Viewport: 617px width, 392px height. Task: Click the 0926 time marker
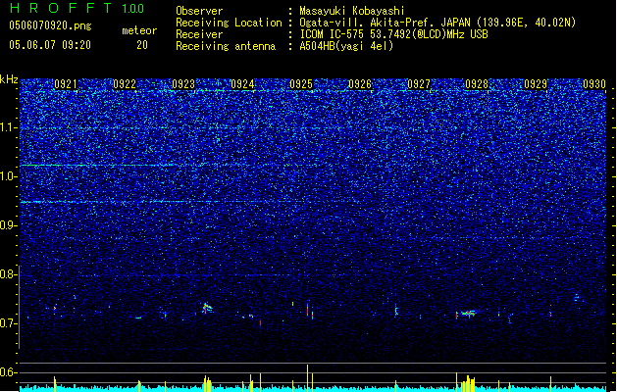point(360,84)
